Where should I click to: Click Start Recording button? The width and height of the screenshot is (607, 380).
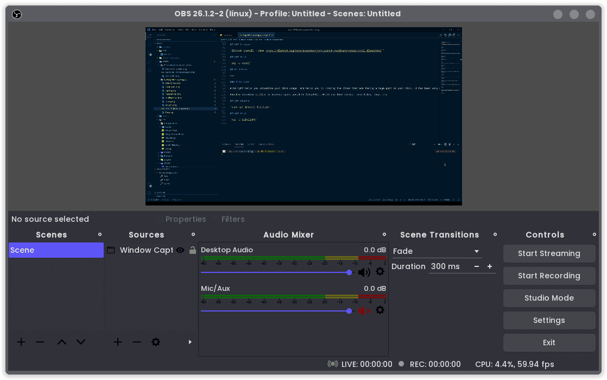tap(549, 276)
